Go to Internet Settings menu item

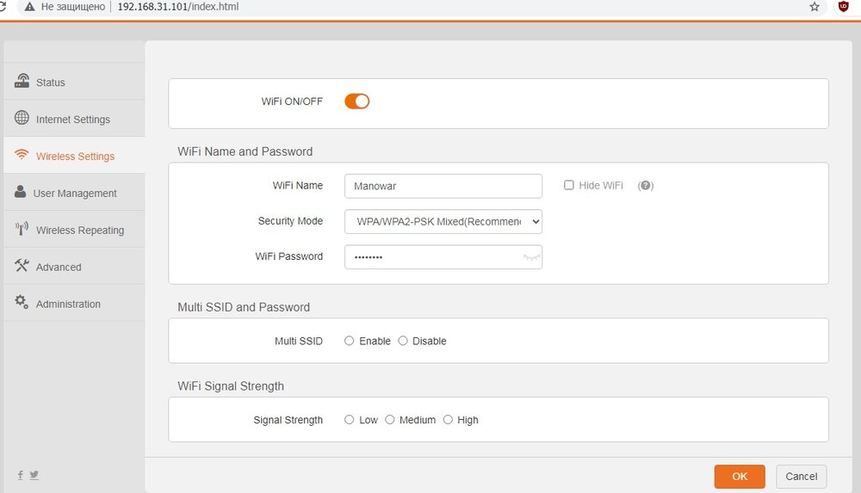[73, 120]
